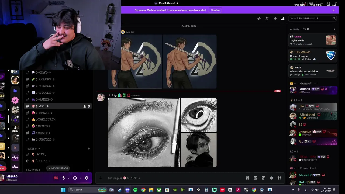
Task: Open loly's large eye drawing image
Action: [x=144, y=133]
